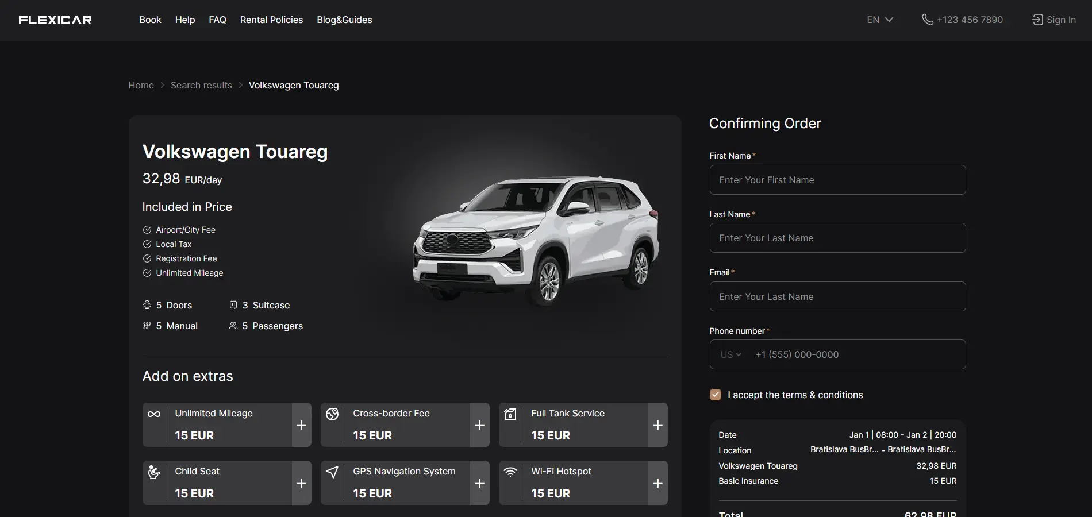Image resolution: width=1092 pixels, height=517 pixels.
Task: Open Rental Policies in the navigation
Action: click(271, 20)
